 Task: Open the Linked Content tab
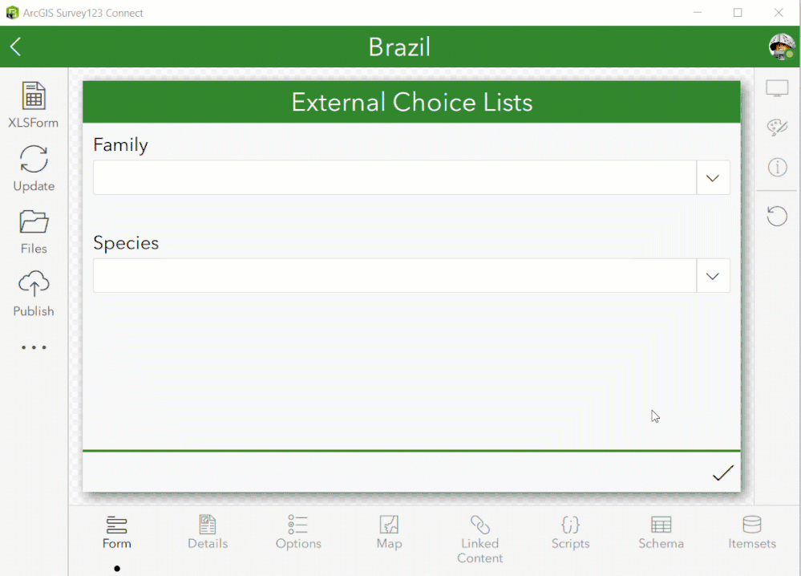pos(479,538)
